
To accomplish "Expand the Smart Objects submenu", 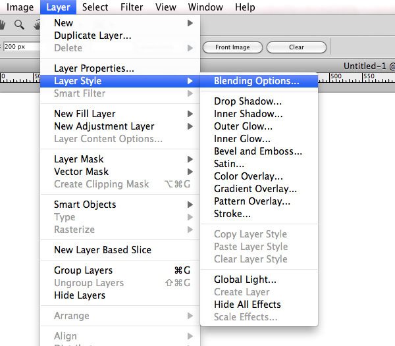I will point(190,205).
